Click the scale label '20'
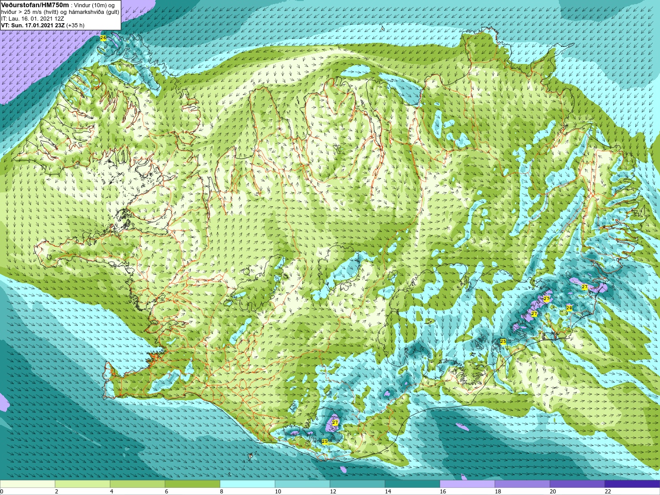The width and height of the screenshot is (660, 495). pos(553,491)
